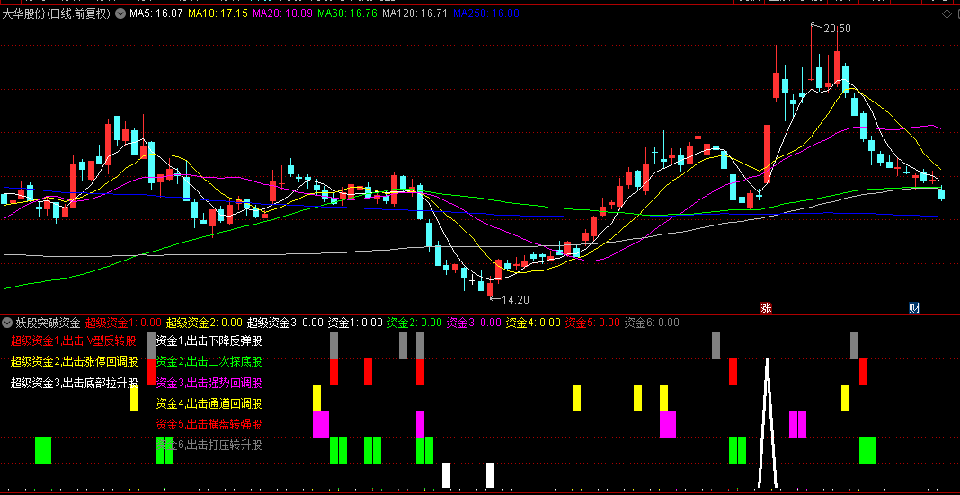
Task: Click label 资金6,出击打压转升股
Action: pos(209,445)
